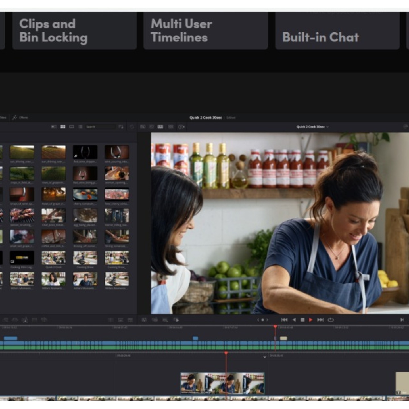
Task: Jump to next clip with skip-forward button
Action: (320, 320)
